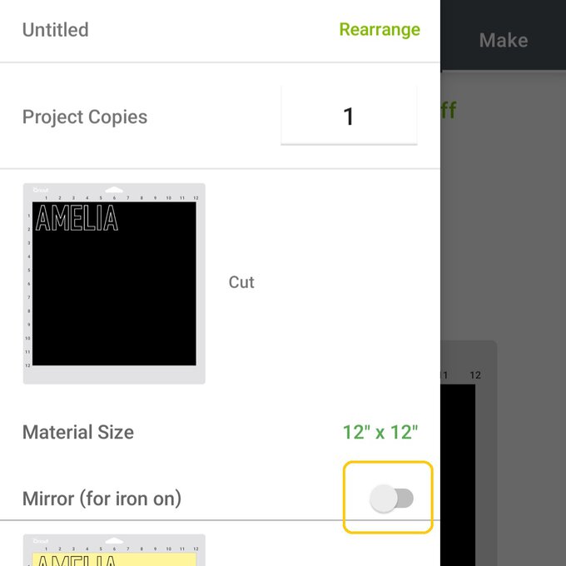The image size is (566, 566).
Task: Click the Cricut logo on black mat thumbnail
Action: [x=41, y=191]
